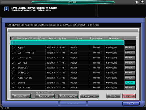
Task: Click date 2013/03/14 11:39
Action: 56,88
